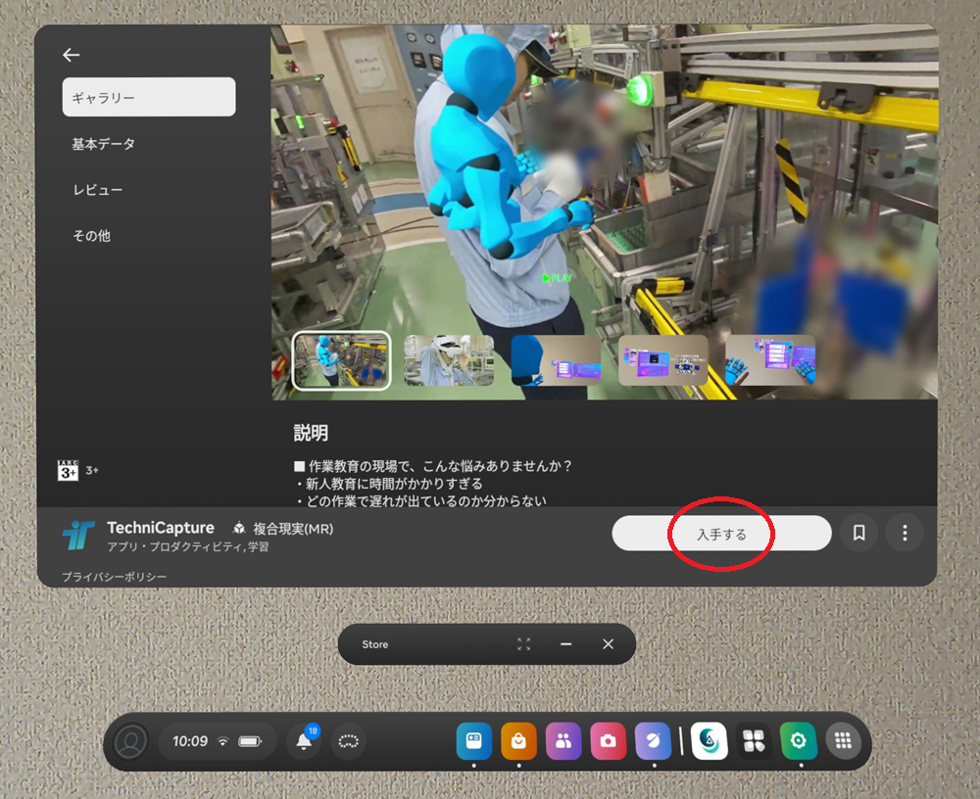The image size is (980, 799).
Task: Open the green Settings gear in dock
Action: click(798, 741)
